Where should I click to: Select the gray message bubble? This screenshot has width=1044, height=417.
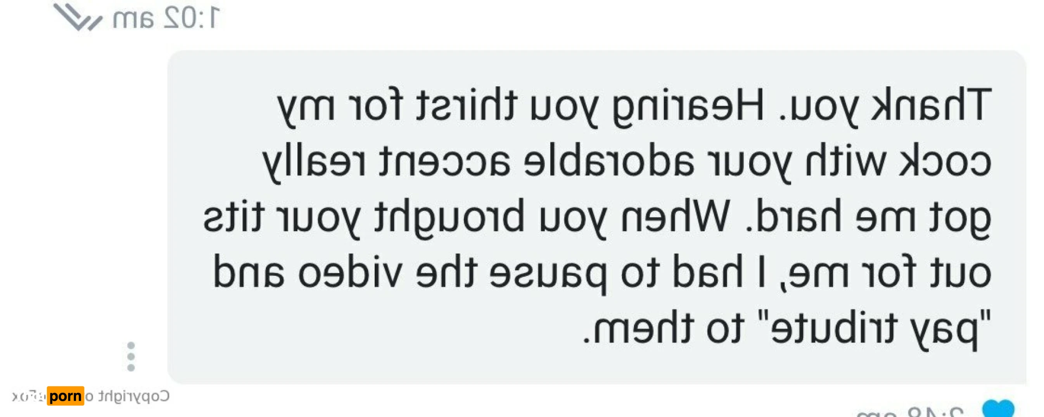click(596, 217)
